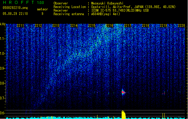
Task: Click the date stamp 05.08.29 22:10
Action: pos(15,14)
